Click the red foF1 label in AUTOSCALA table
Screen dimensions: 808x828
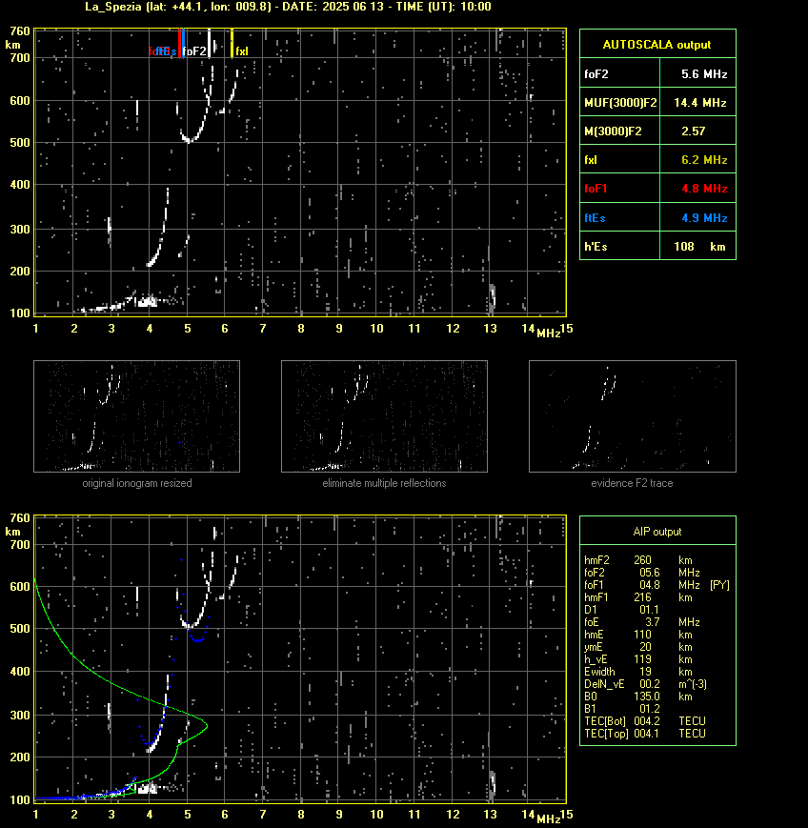click(x=596, y=189)
